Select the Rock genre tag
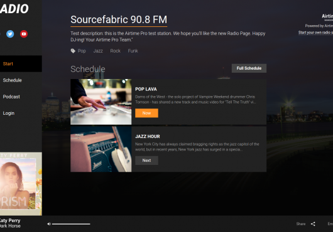This screenshot has width=333, height=232. coord(116,51)
